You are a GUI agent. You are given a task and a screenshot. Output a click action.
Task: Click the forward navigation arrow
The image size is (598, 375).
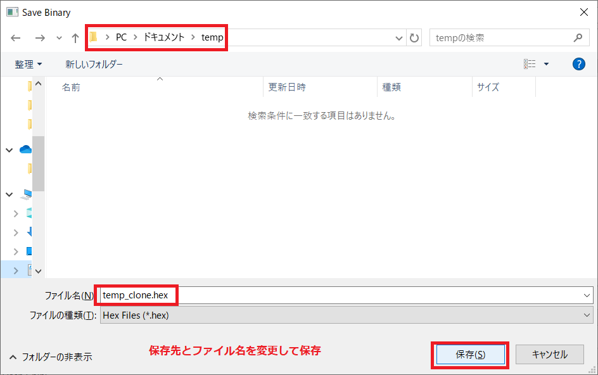click(40, 38)
